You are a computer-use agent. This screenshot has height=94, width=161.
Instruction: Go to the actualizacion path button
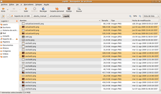click(x=55, y=16)
